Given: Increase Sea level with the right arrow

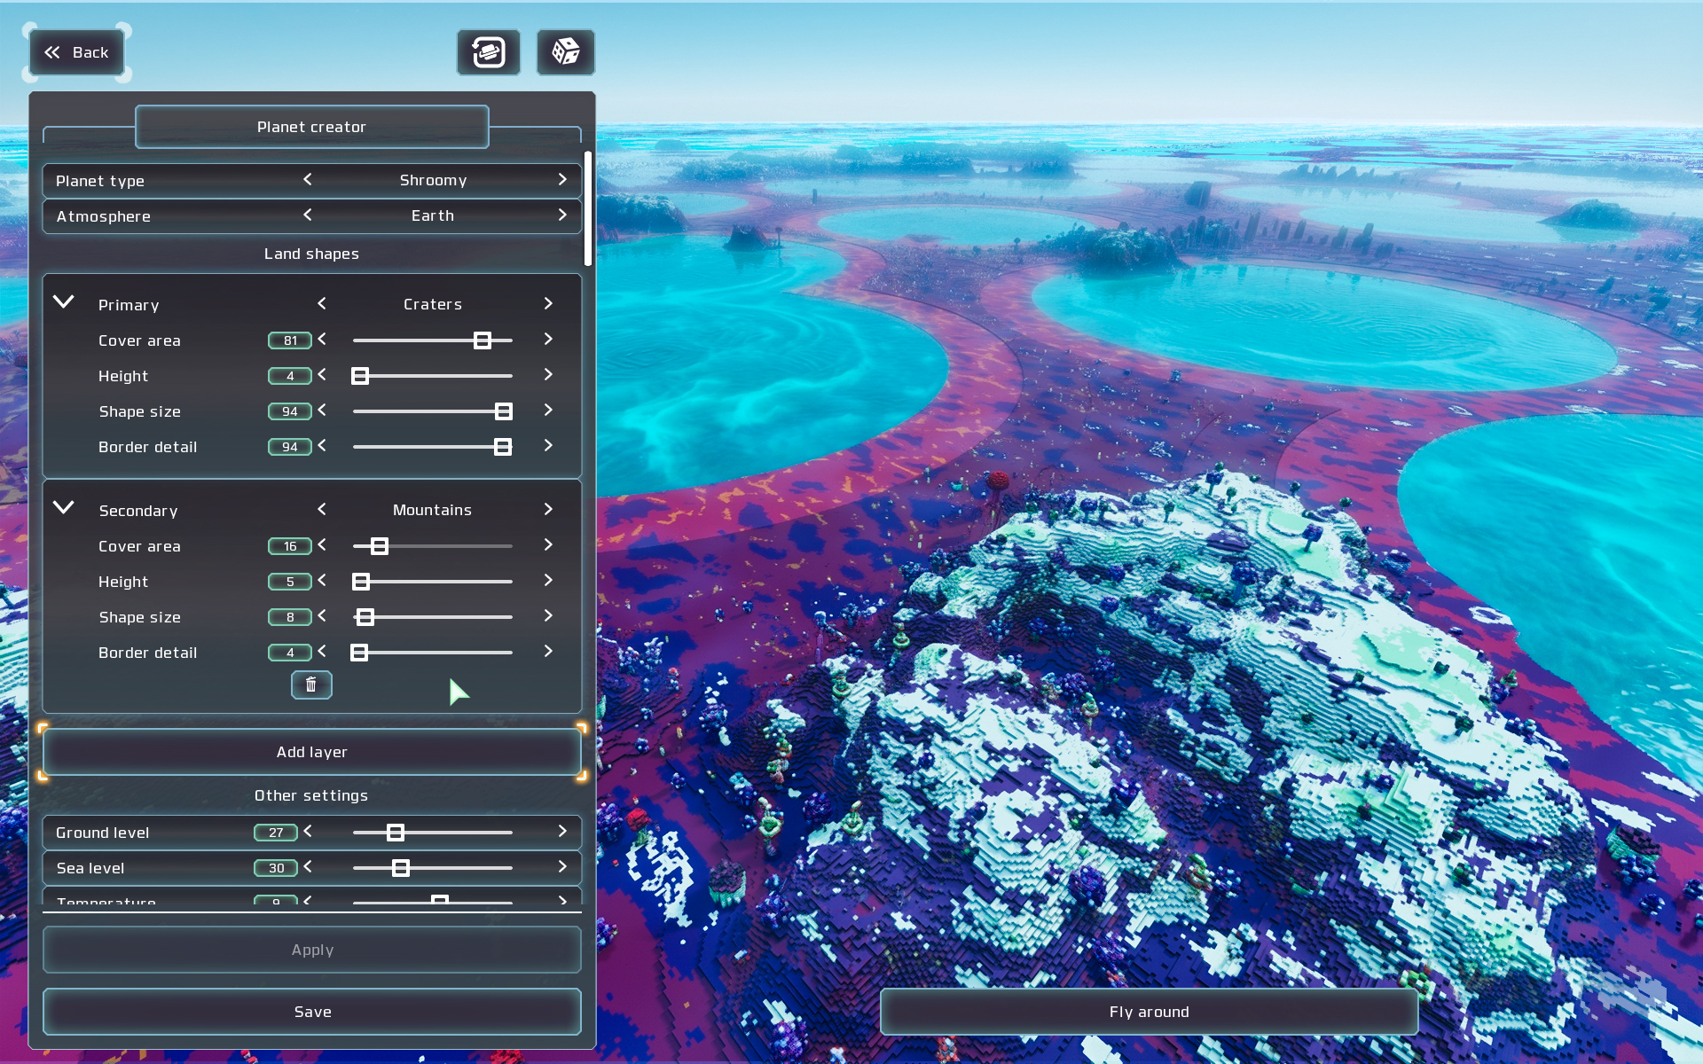Looking at the screenshot, I should [x=562, y=867].
